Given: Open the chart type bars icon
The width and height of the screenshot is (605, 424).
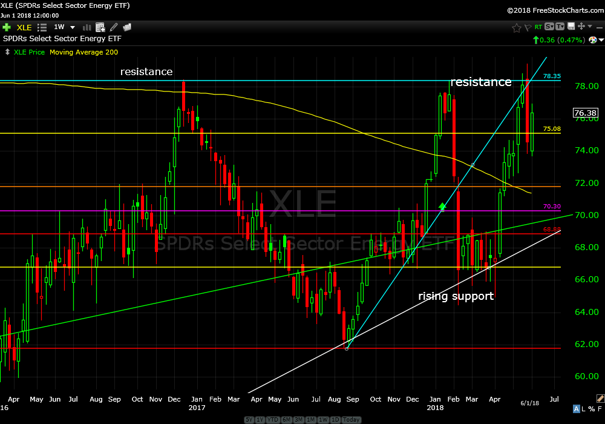Looking at the screenshot, I should (x=87, y=27).
